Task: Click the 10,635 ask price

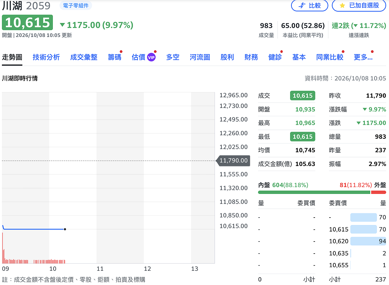Action: (x=339, y=253)
